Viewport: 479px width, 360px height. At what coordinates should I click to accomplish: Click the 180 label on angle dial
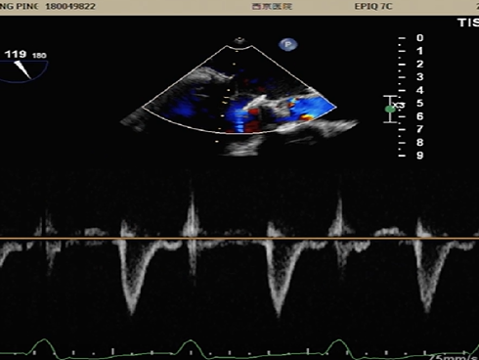[x=39, y=56]
